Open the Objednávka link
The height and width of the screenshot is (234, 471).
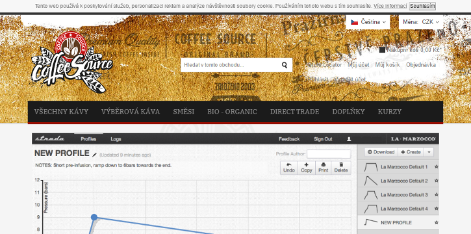coord(421,65)
